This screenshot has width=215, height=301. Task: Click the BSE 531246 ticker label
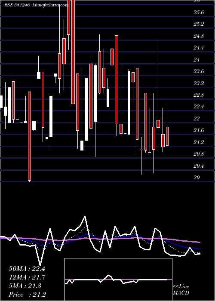point(17,5)
